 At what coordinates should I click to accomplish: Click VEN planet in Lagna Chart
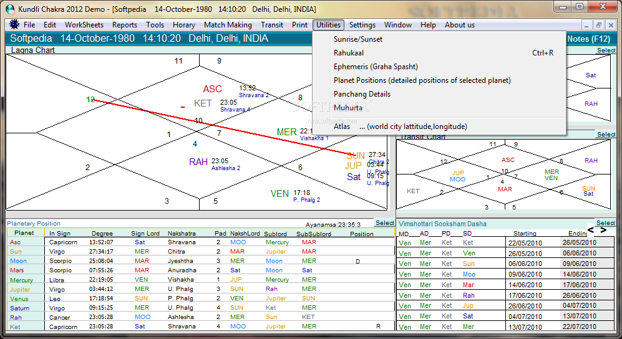tap(279, 194)
